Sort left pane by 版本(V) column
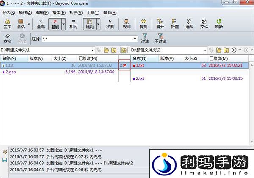 tap(39, 58)
